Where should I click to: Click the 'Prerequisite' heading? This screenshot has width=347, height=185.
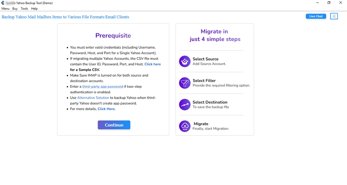tap(113, 36)
